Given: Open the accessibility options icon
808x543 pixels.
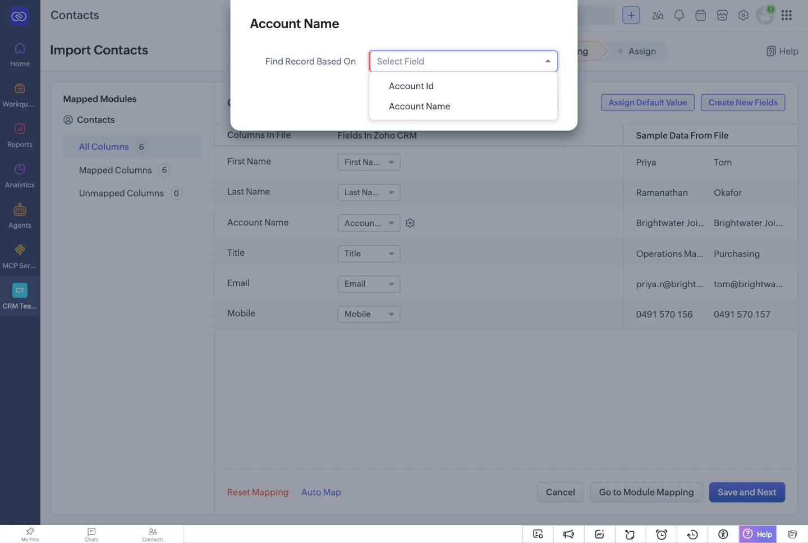Looking at the screenshot, I should tap(723, 534).
